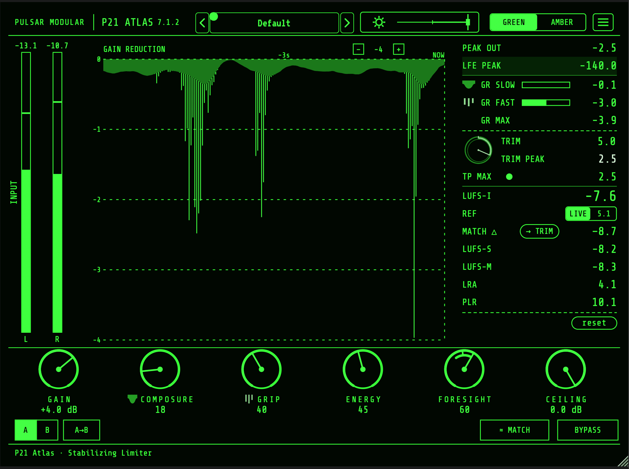Click the PEAK OUT value -2.5
This screenshot has height=469, width=629.
click(x=604, y=48)
